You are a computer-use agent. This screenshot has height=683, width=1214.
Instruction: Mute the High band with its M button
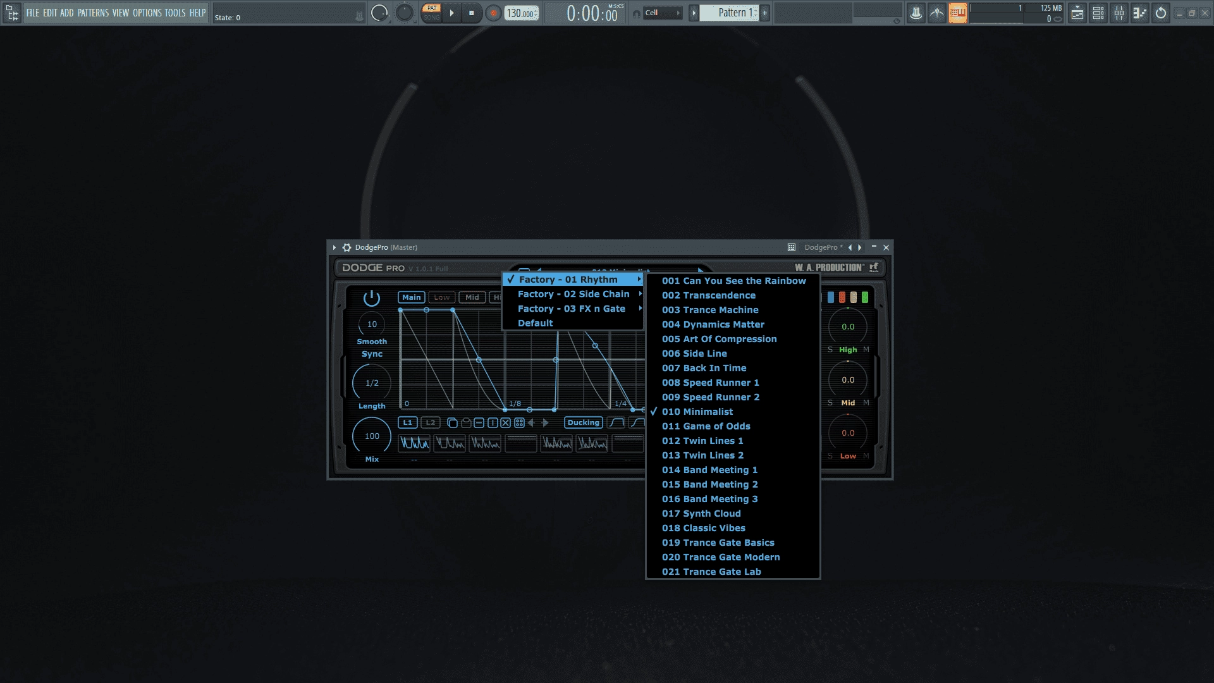(x=866, y=350)
